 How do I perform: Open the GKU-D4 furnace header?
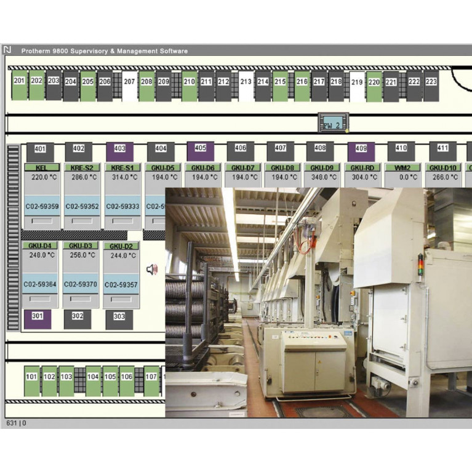click(42, 246)
